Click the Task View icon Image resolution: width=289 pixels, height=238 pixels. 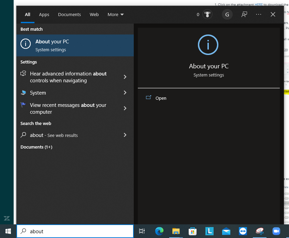click(x=142, y=231)
